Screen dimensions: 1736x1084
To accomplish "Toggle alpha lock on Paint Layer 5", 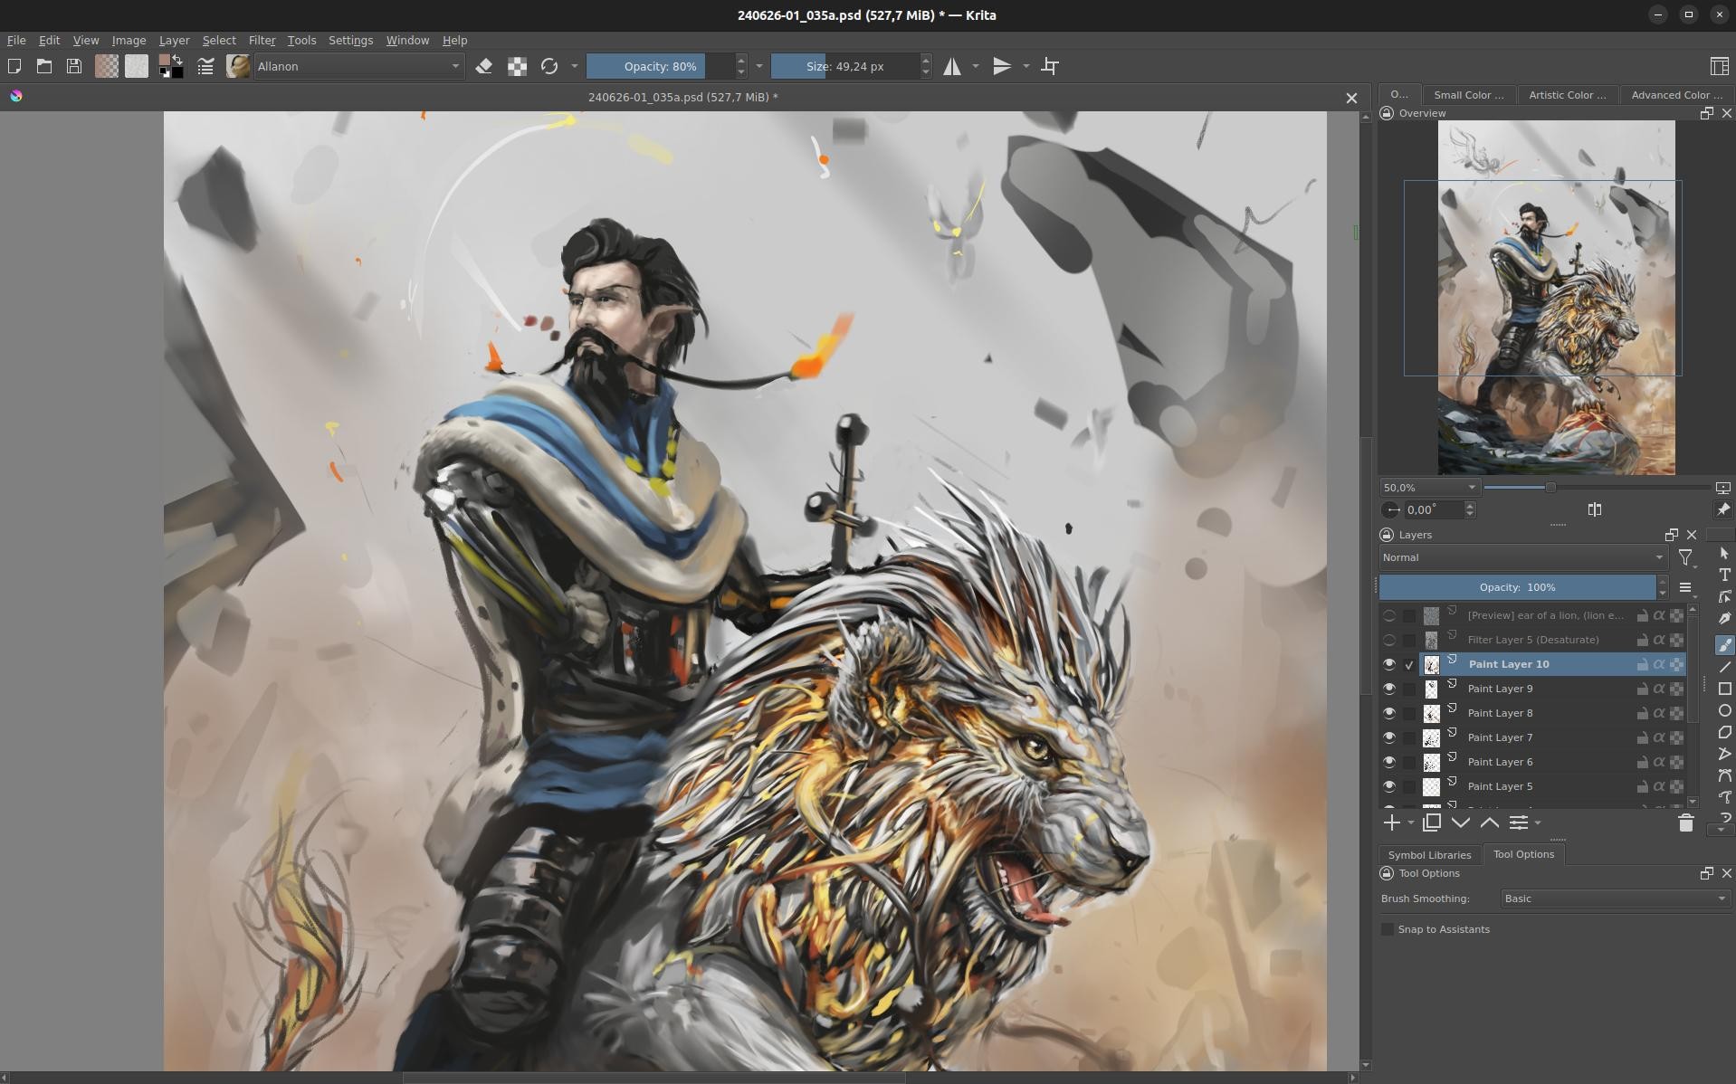I will (1676, 787).
